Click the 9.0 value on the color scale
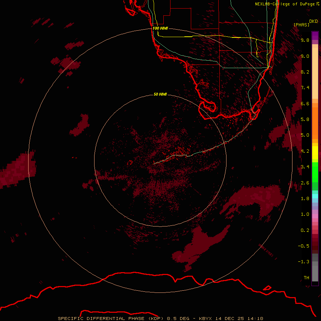The width and height of the screenshot is (321, 321). (x=305, y=56)
